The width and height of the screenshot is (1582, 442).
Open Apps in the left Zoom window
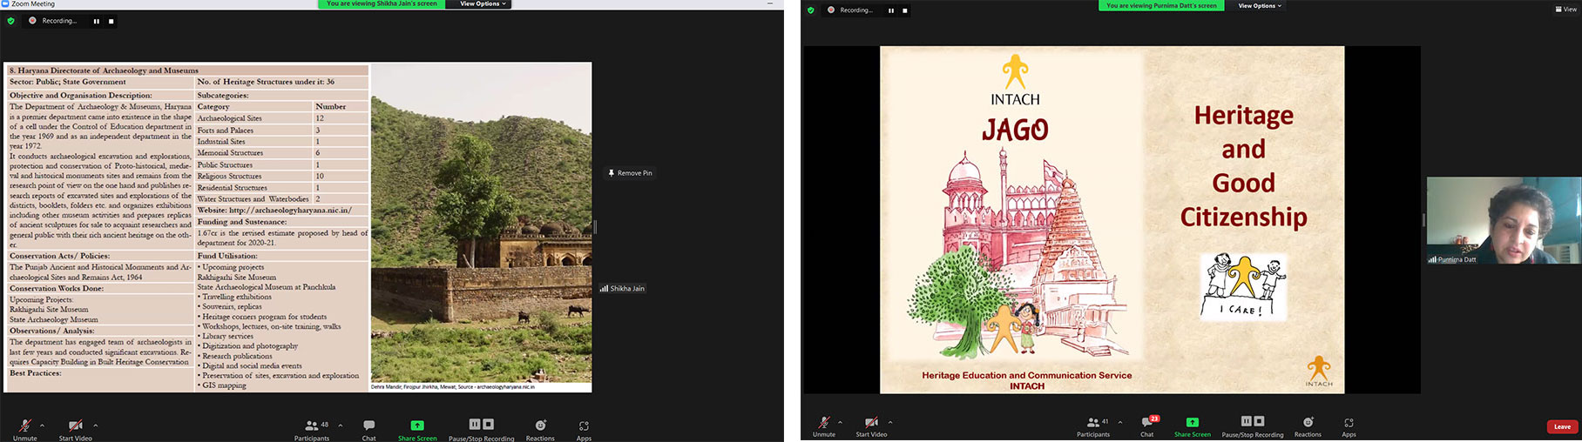[x=584, y=429]
